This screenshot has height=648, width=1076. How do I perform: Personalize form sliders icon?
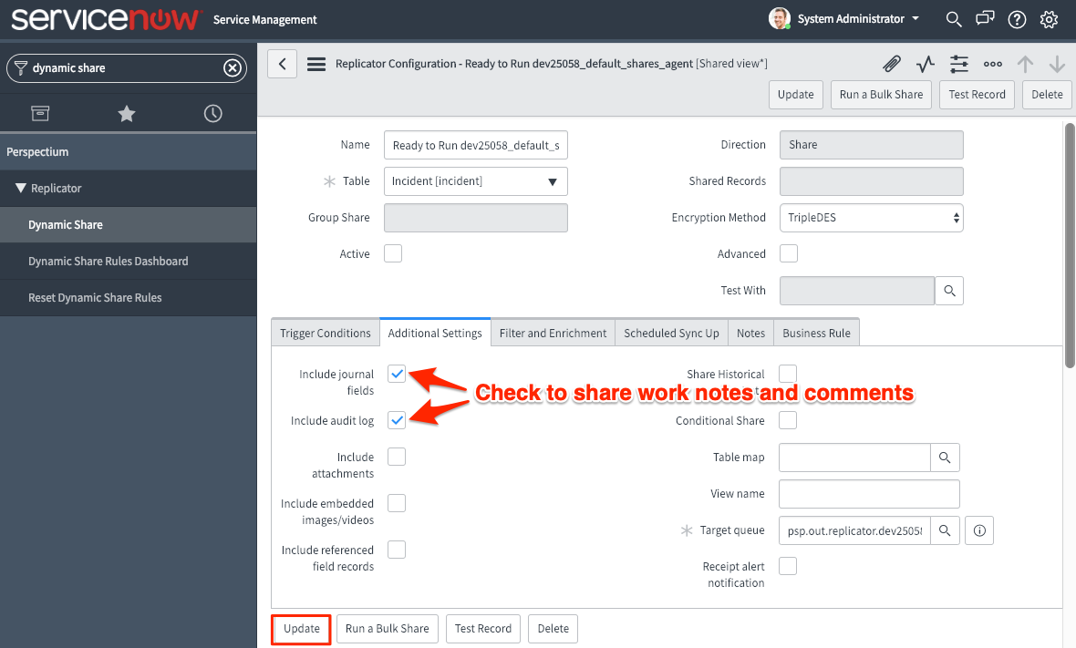tap(958, 64)
